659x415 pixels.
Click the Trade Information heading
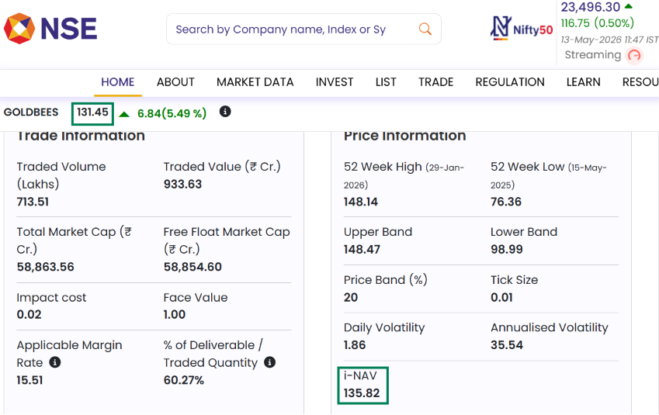tap(81, 136)
